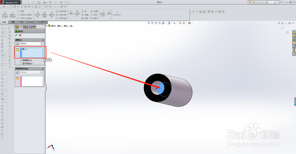This screenshot has height=154, width=296.
Task: Click Zoom to Area in view toolbar
Action: (x=152, y=23)
